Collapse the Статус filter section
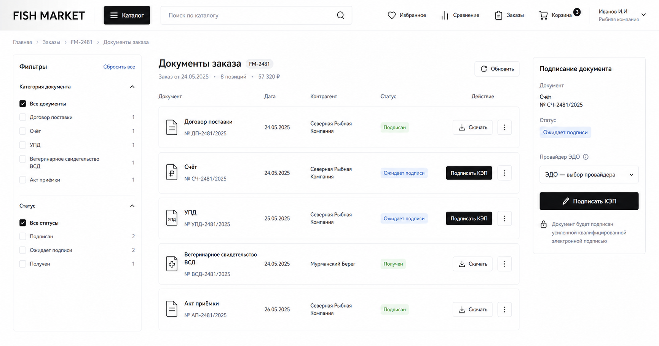 (x=132, y=206)
